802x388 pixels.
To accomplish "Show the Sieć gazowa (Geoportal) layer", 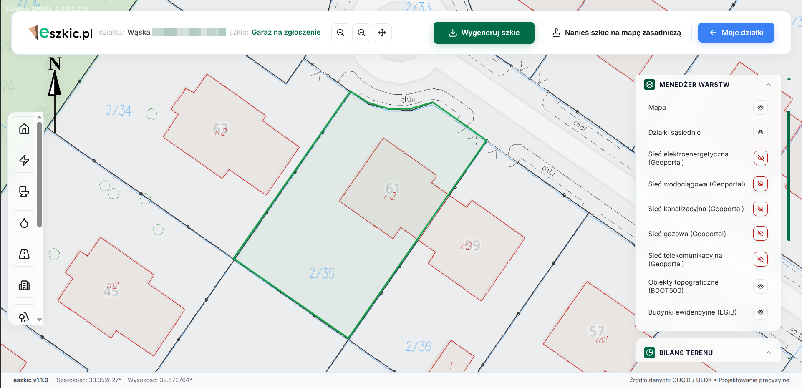I will pos(760,234).
